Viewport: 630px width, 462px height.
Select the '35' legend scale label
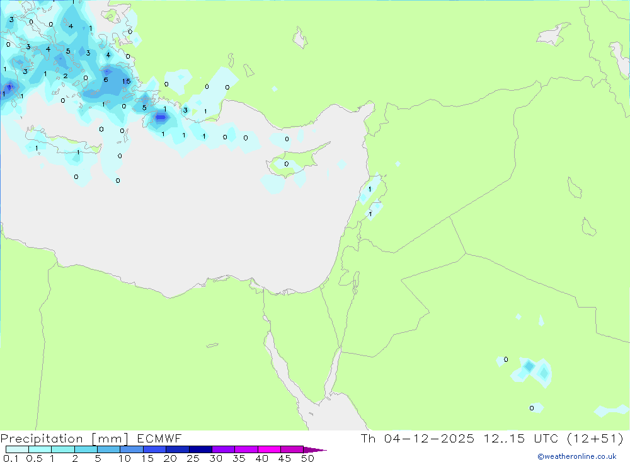pos(239,458)
